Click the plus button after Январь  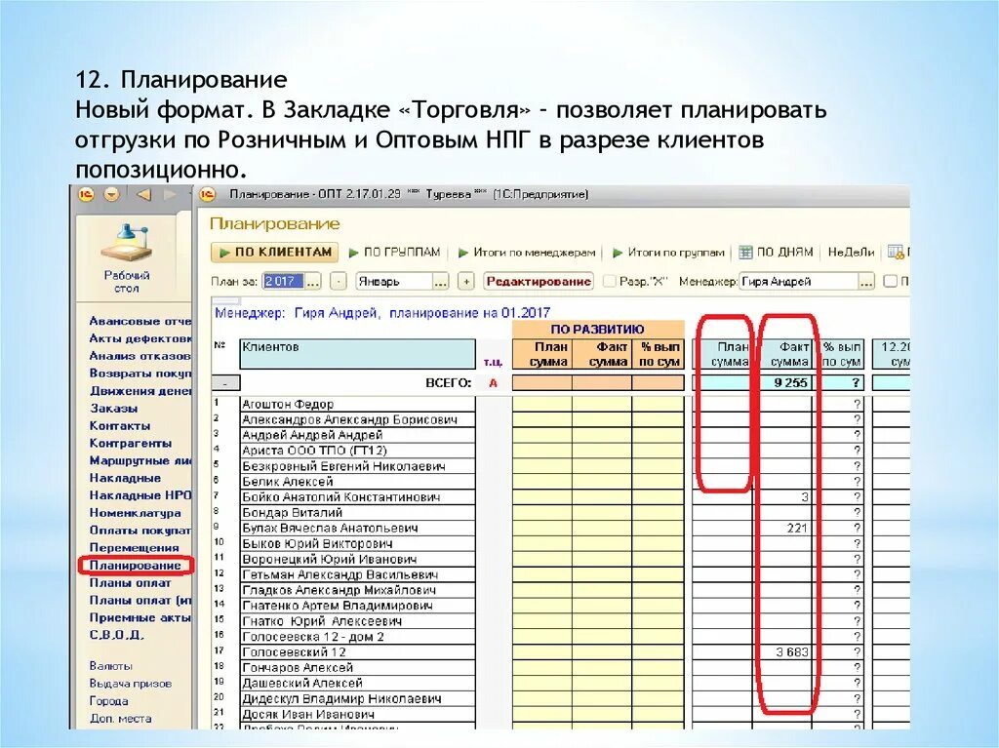tap(466, 282)
